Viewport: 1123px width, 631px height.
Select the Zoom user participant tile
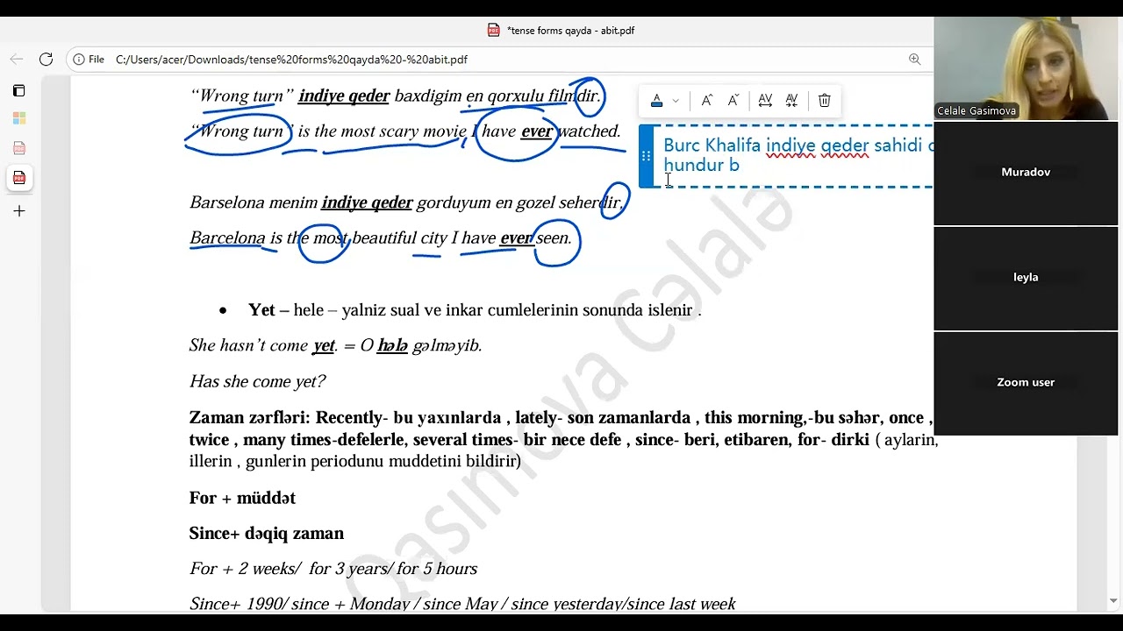click(x=1026, y=383)
